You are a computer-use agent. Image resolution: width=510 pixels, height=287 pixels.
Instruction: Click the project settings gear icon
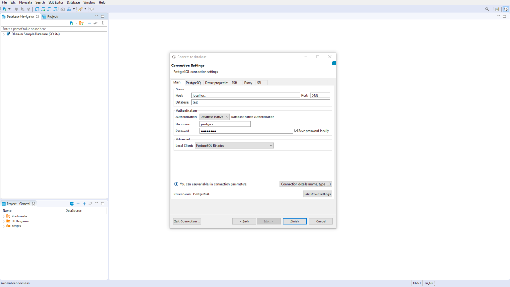[72, 204]
